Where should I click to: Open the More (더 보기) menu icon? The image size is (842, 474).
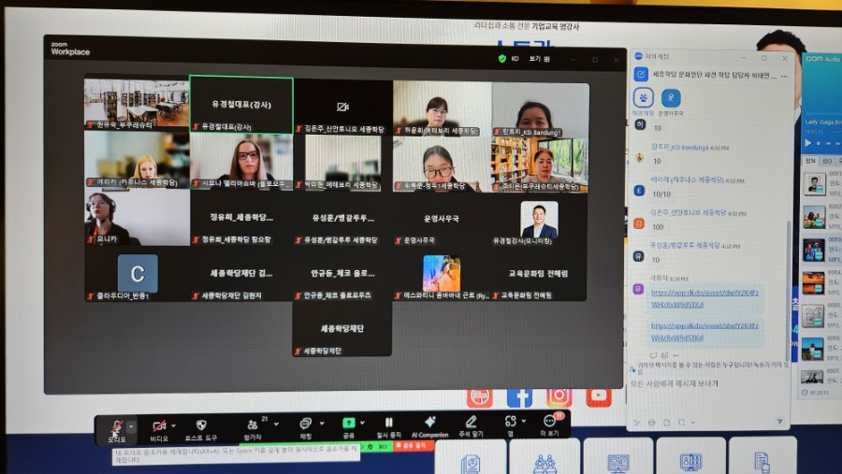tap(549, 421)
